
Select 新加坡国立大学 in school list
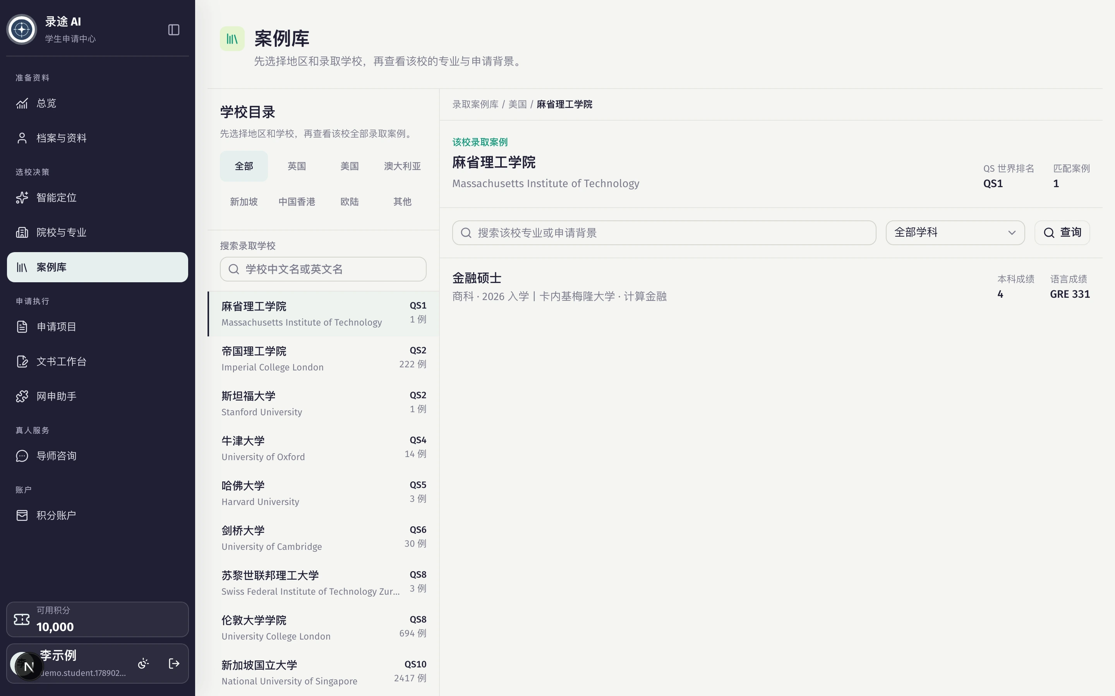tap(323, 672)
